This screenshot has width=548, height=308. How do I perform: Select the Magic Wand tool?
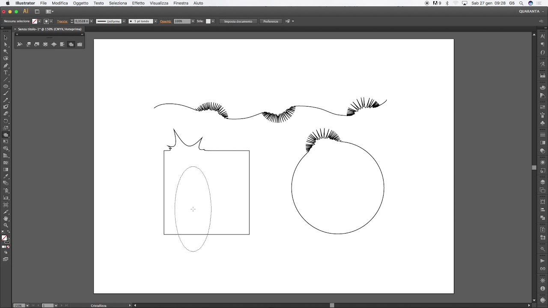click(6, 51)
